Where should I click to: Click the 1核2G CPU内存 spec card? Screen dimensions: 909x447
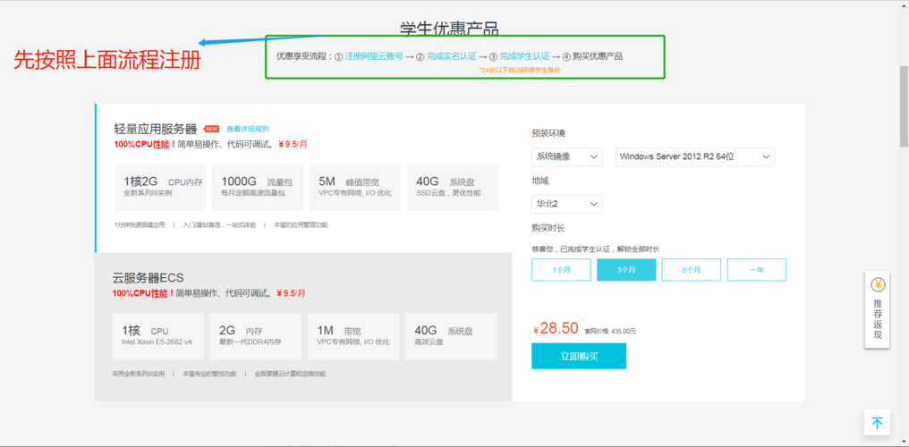[x=160, y=188]
